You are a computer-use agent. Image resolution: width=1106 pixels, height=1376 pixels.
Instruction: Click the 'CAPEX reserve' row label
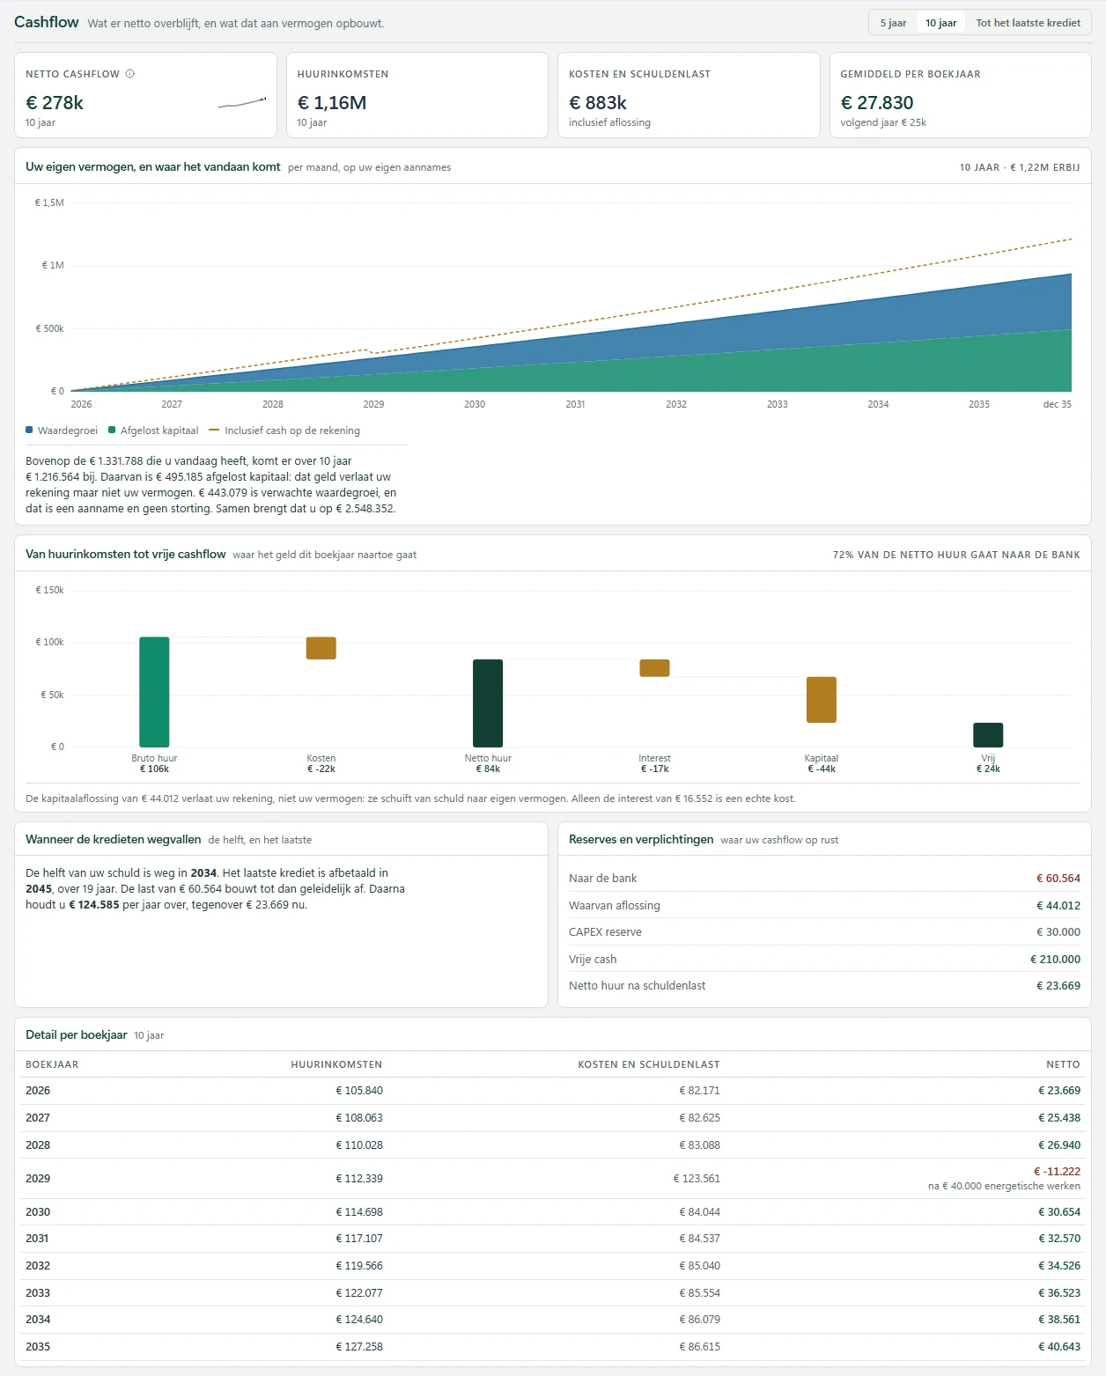[605, 932]
